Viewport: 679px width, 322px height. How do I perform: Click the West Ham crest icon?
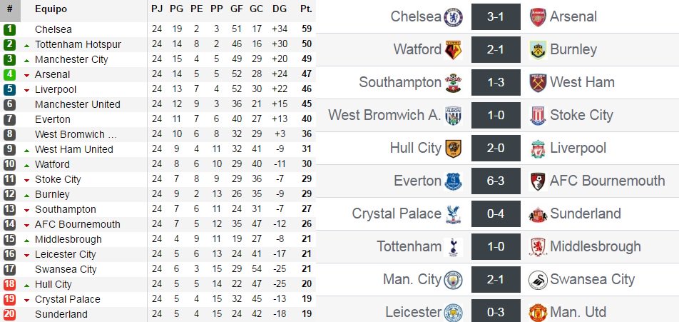tap(538, 83)
